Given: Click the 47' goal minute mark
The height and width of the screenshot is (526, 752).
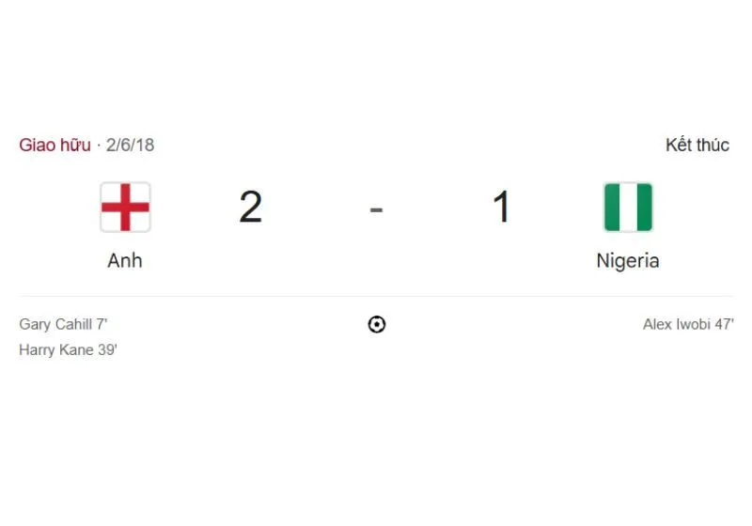Looking at the screenshot, I should [x=723, y=324].
